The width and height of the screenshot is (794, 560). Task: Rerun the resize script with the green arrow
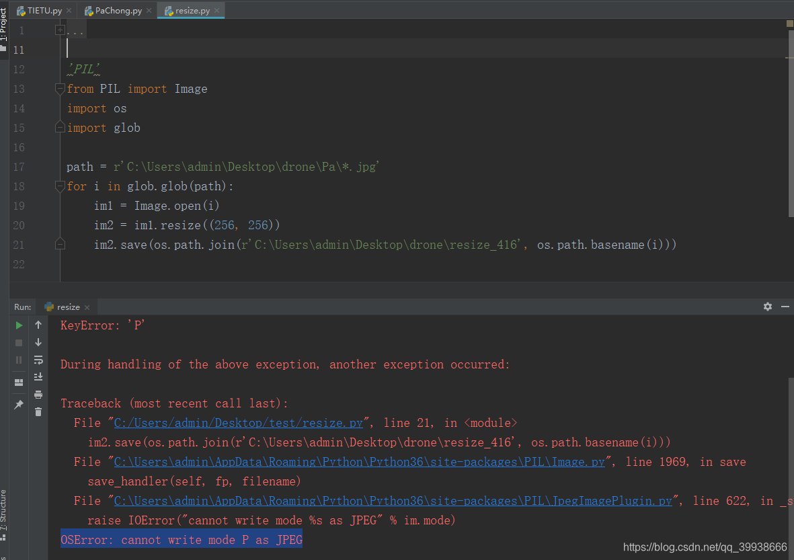tap(19, 325)
